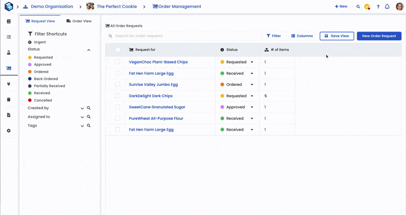The width and height of the screenshot is (406, 215).
Task: Click the notification bell icon
Action: pyautogui.click(x=387, y=7)
